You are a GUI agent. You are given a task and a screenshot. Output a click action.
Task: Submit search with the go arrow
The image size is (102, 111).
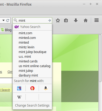(50, 20)
